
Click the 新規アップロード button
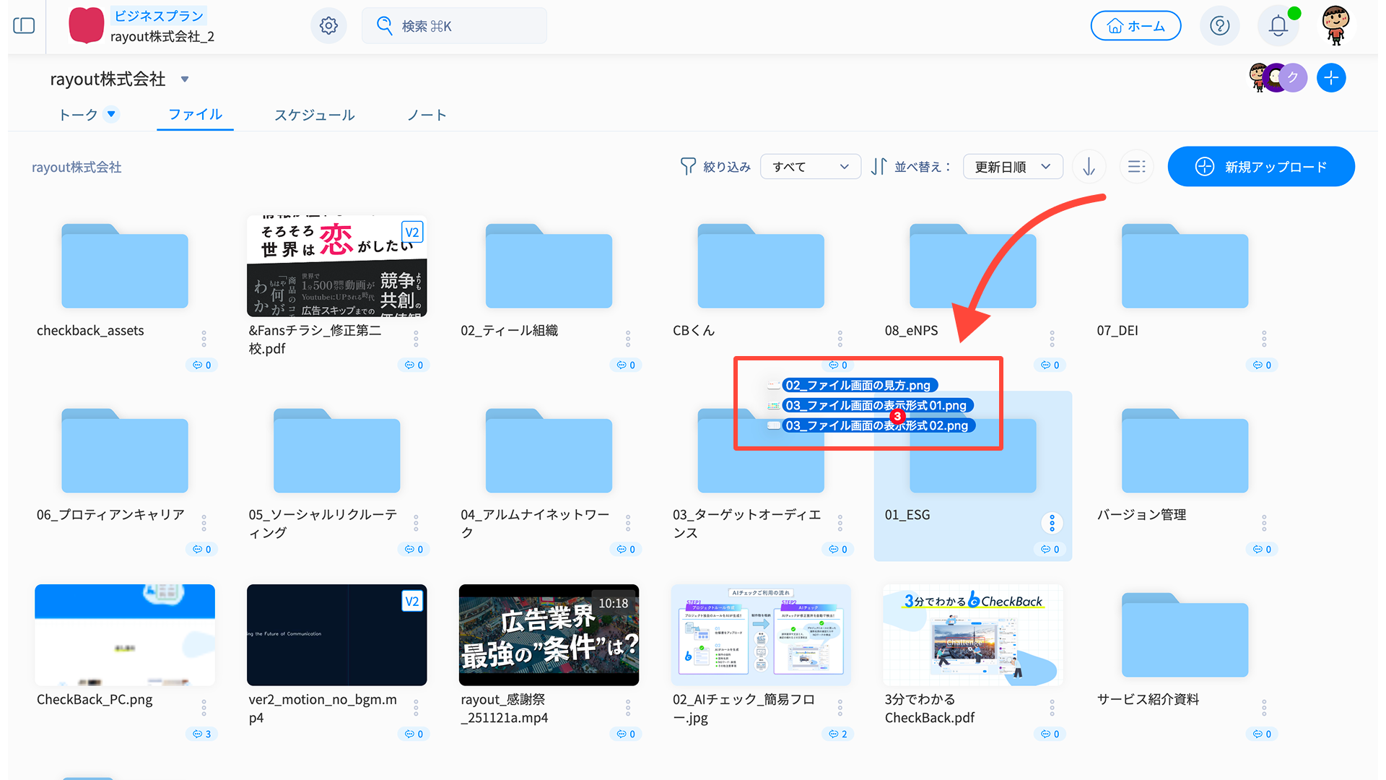click(x=1260, y=167)
